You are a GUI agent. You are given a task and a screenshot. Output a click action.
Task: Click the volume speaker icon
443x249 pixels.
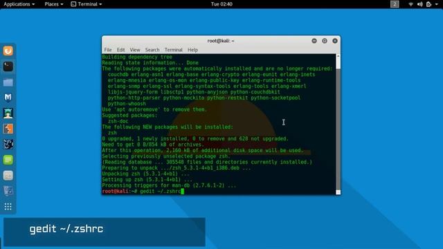pyautogui.click(x=420, y=4)
